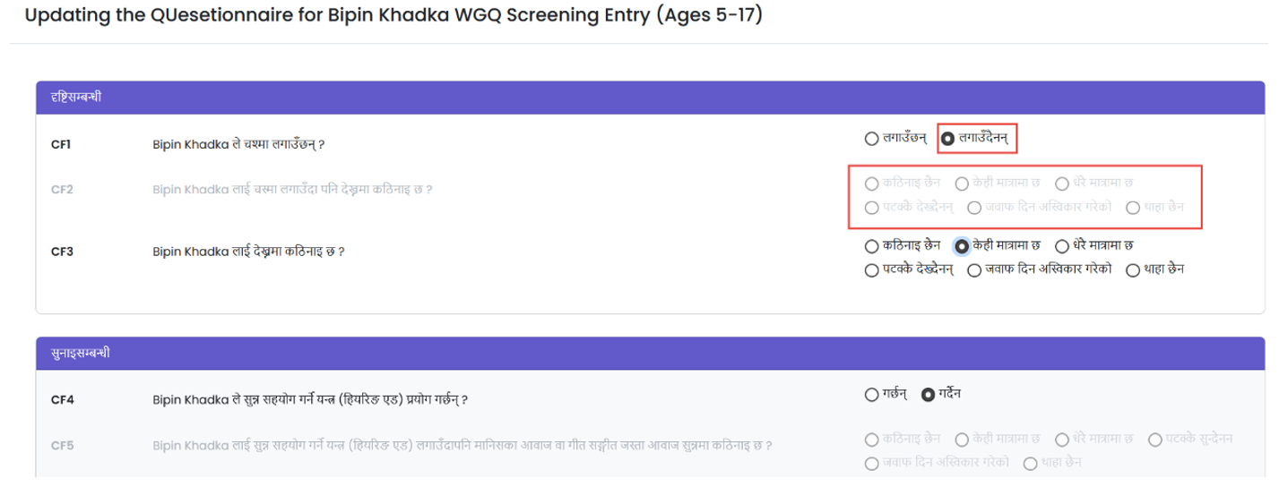Click 'धेरै मात्रामा छ' radio in CF2
Image resolution: width=1288 pixels, height=504 pixels.
click(1062, 184)
